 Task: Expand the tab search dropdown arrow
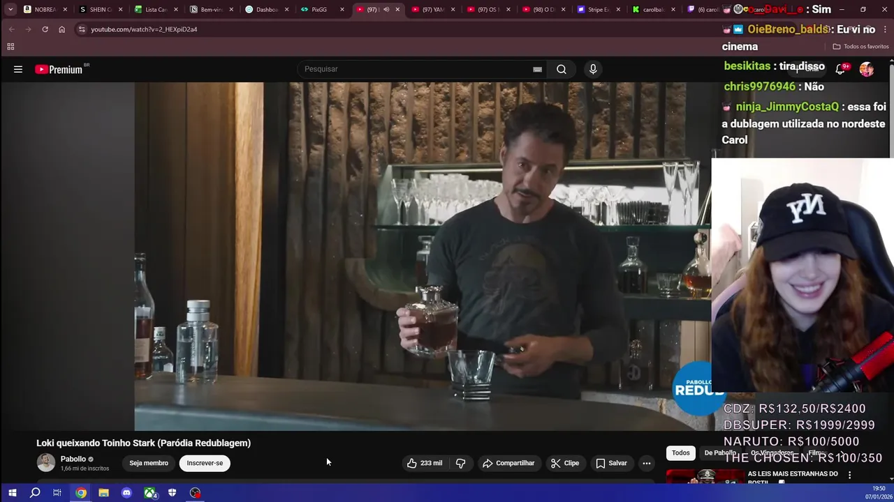pyautogui.click(x=10, y=10)
